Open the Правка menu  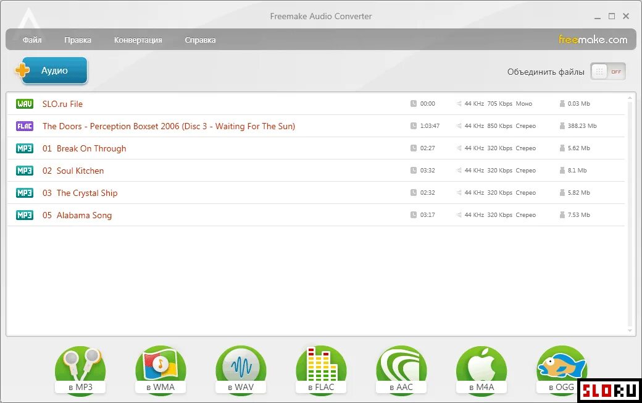click(x=78, y=40)
